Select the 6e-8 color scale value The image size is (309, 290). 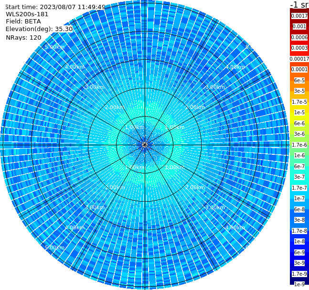coord(299,209)
